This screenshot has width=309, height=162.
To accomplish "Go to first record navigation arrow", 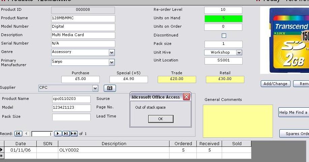I will (x=18, y=134).
